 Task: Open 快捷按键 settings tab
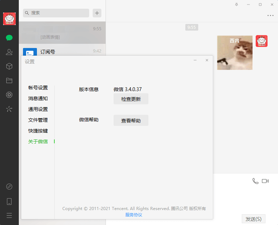[38, 131]
